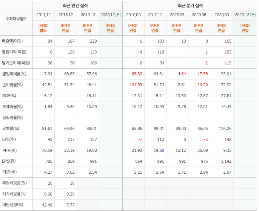Select the red operating margin -68.30
The width and height of the screenshot is (259, 211).
click(x=136, y=74)
